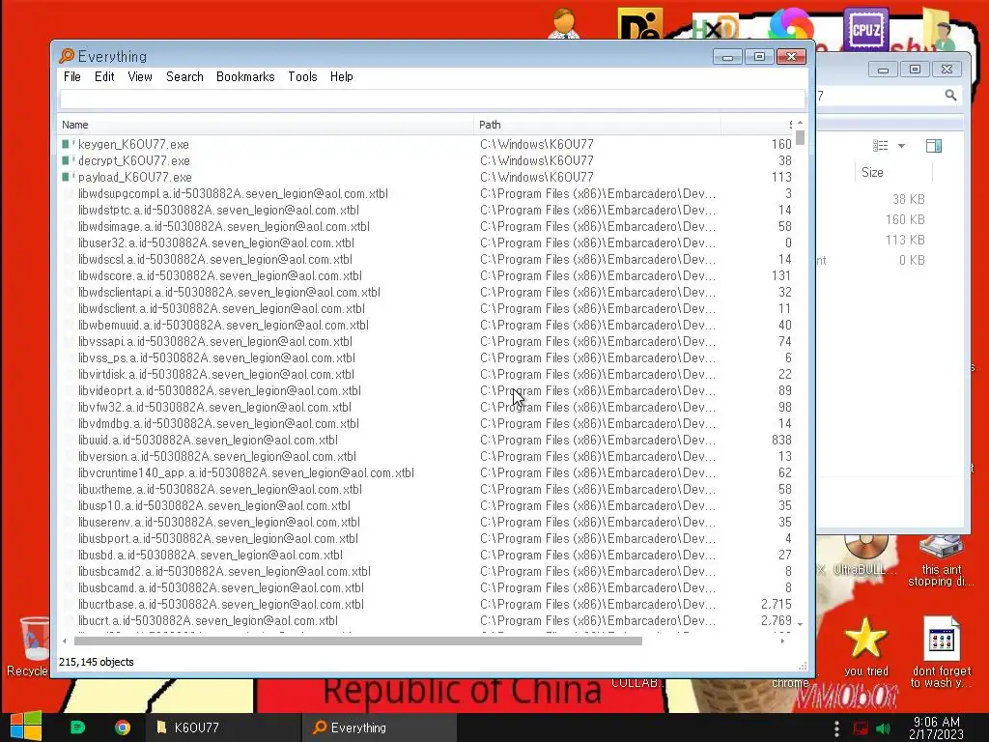Click the horizontal scrollbar right arrow
The height and width of the screenshot is (742, 989).
click(x=782, y=642)
